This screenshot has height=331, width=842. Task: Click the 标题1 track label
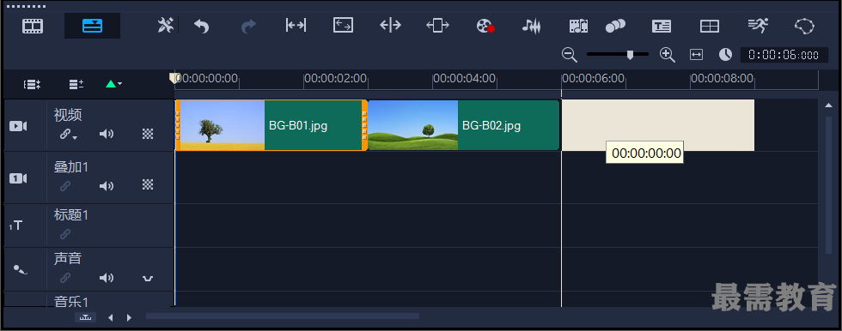point(70,215)
